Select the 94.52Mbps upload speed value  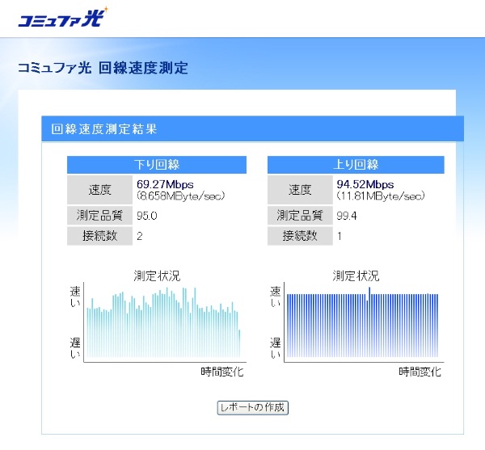click(365, 184)
